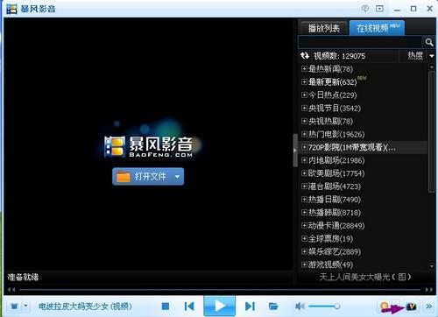Collapse the side panel with the divider handle
438x317 pixels.
click(295, 151)
